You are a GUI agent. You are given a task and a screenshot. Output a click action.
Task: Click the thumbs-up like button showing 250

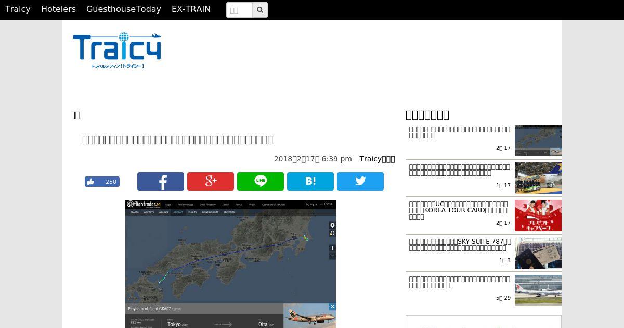pos(102,182)
